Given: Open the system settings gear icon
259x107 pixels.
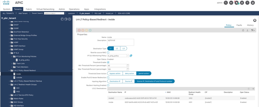Looking at the screenshot, I should coord(242,3).
